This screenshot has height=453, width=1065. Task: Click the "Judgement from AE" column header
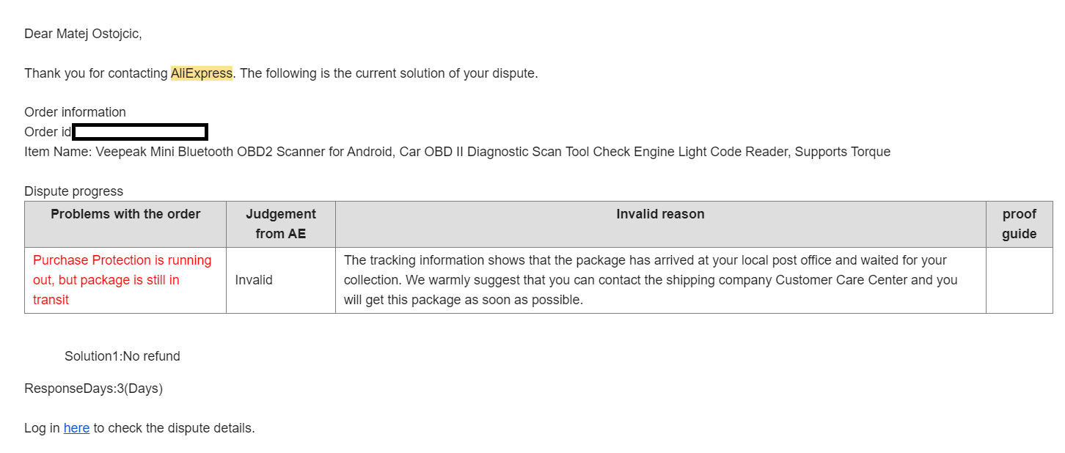tap(281, 224)
